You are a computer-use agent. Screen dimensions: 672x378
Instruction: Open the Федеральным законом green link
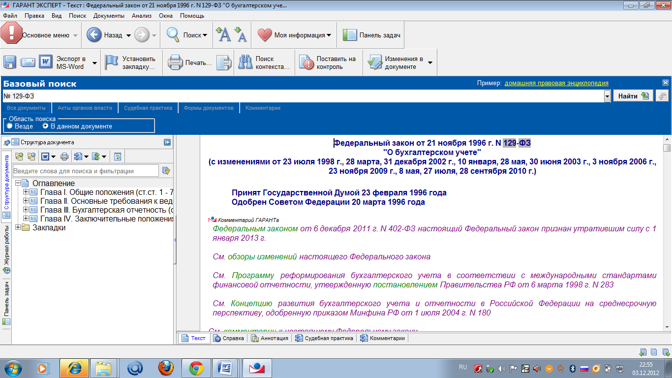(255, 228)
